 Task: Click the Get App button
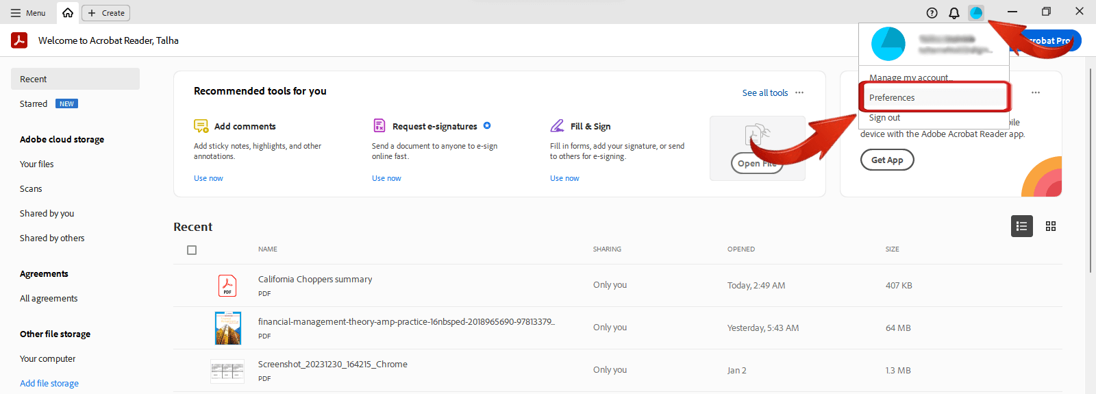click(887, 160)
